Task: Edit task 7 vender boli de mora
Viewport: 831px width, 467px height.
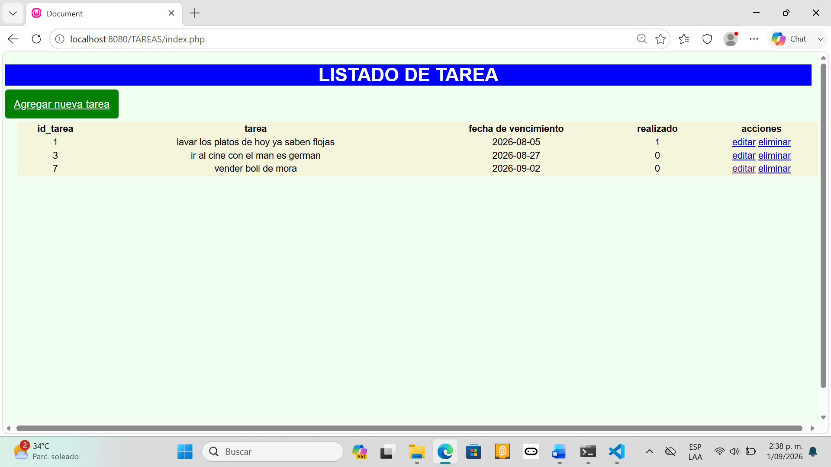Action: pos(744,169)
